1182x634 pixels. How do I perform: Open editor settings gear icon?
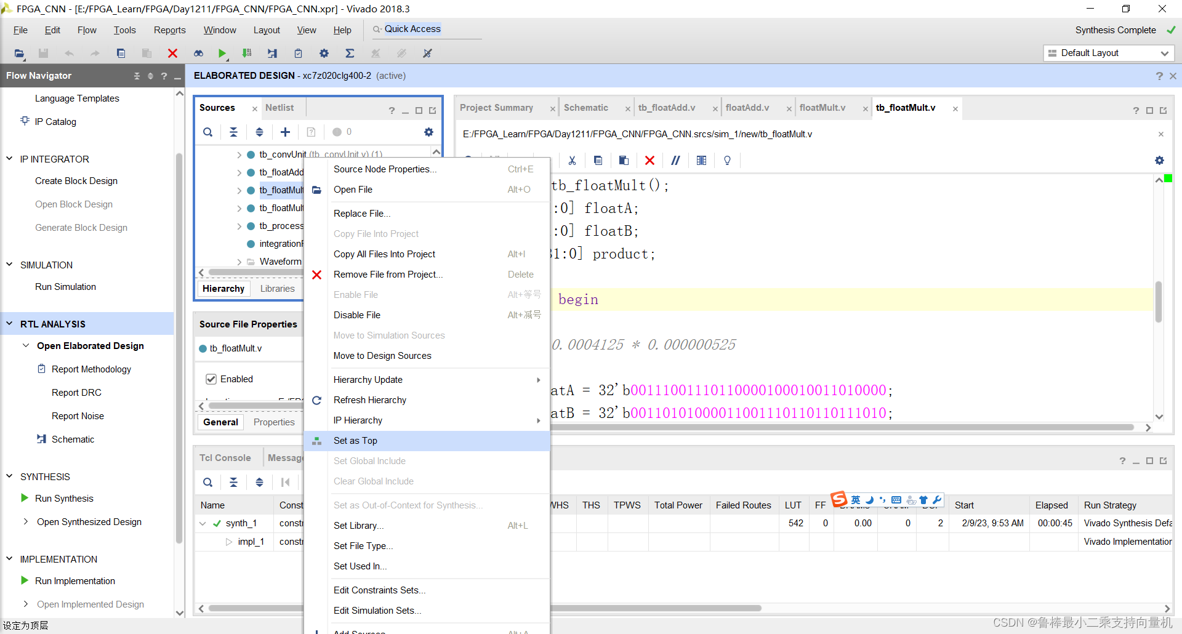(x=1159, y=161)
